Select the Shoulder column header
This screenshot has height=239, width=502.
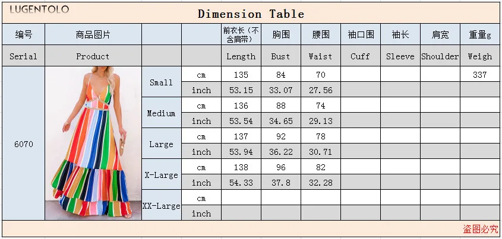click(440, 56)
